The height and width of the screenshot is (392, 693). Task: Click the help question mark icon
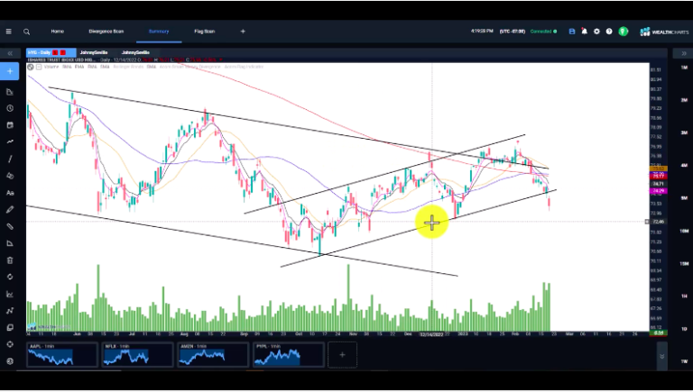(609, 32)
